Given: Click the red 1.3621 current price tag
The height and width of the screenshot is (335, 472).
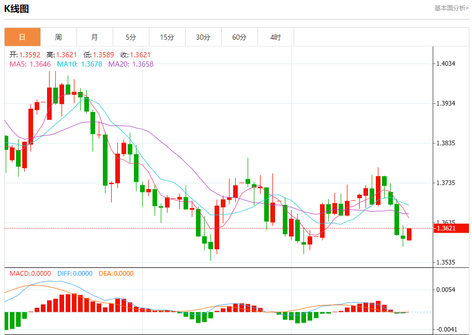Looking at the screenshot, I should pyautogui.click(x=451, y=228).
